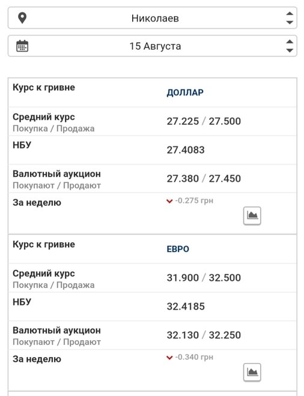Screen dimensions: 304x396
Task: Select the ЕВРО currency heading
Action: (178, 249)
